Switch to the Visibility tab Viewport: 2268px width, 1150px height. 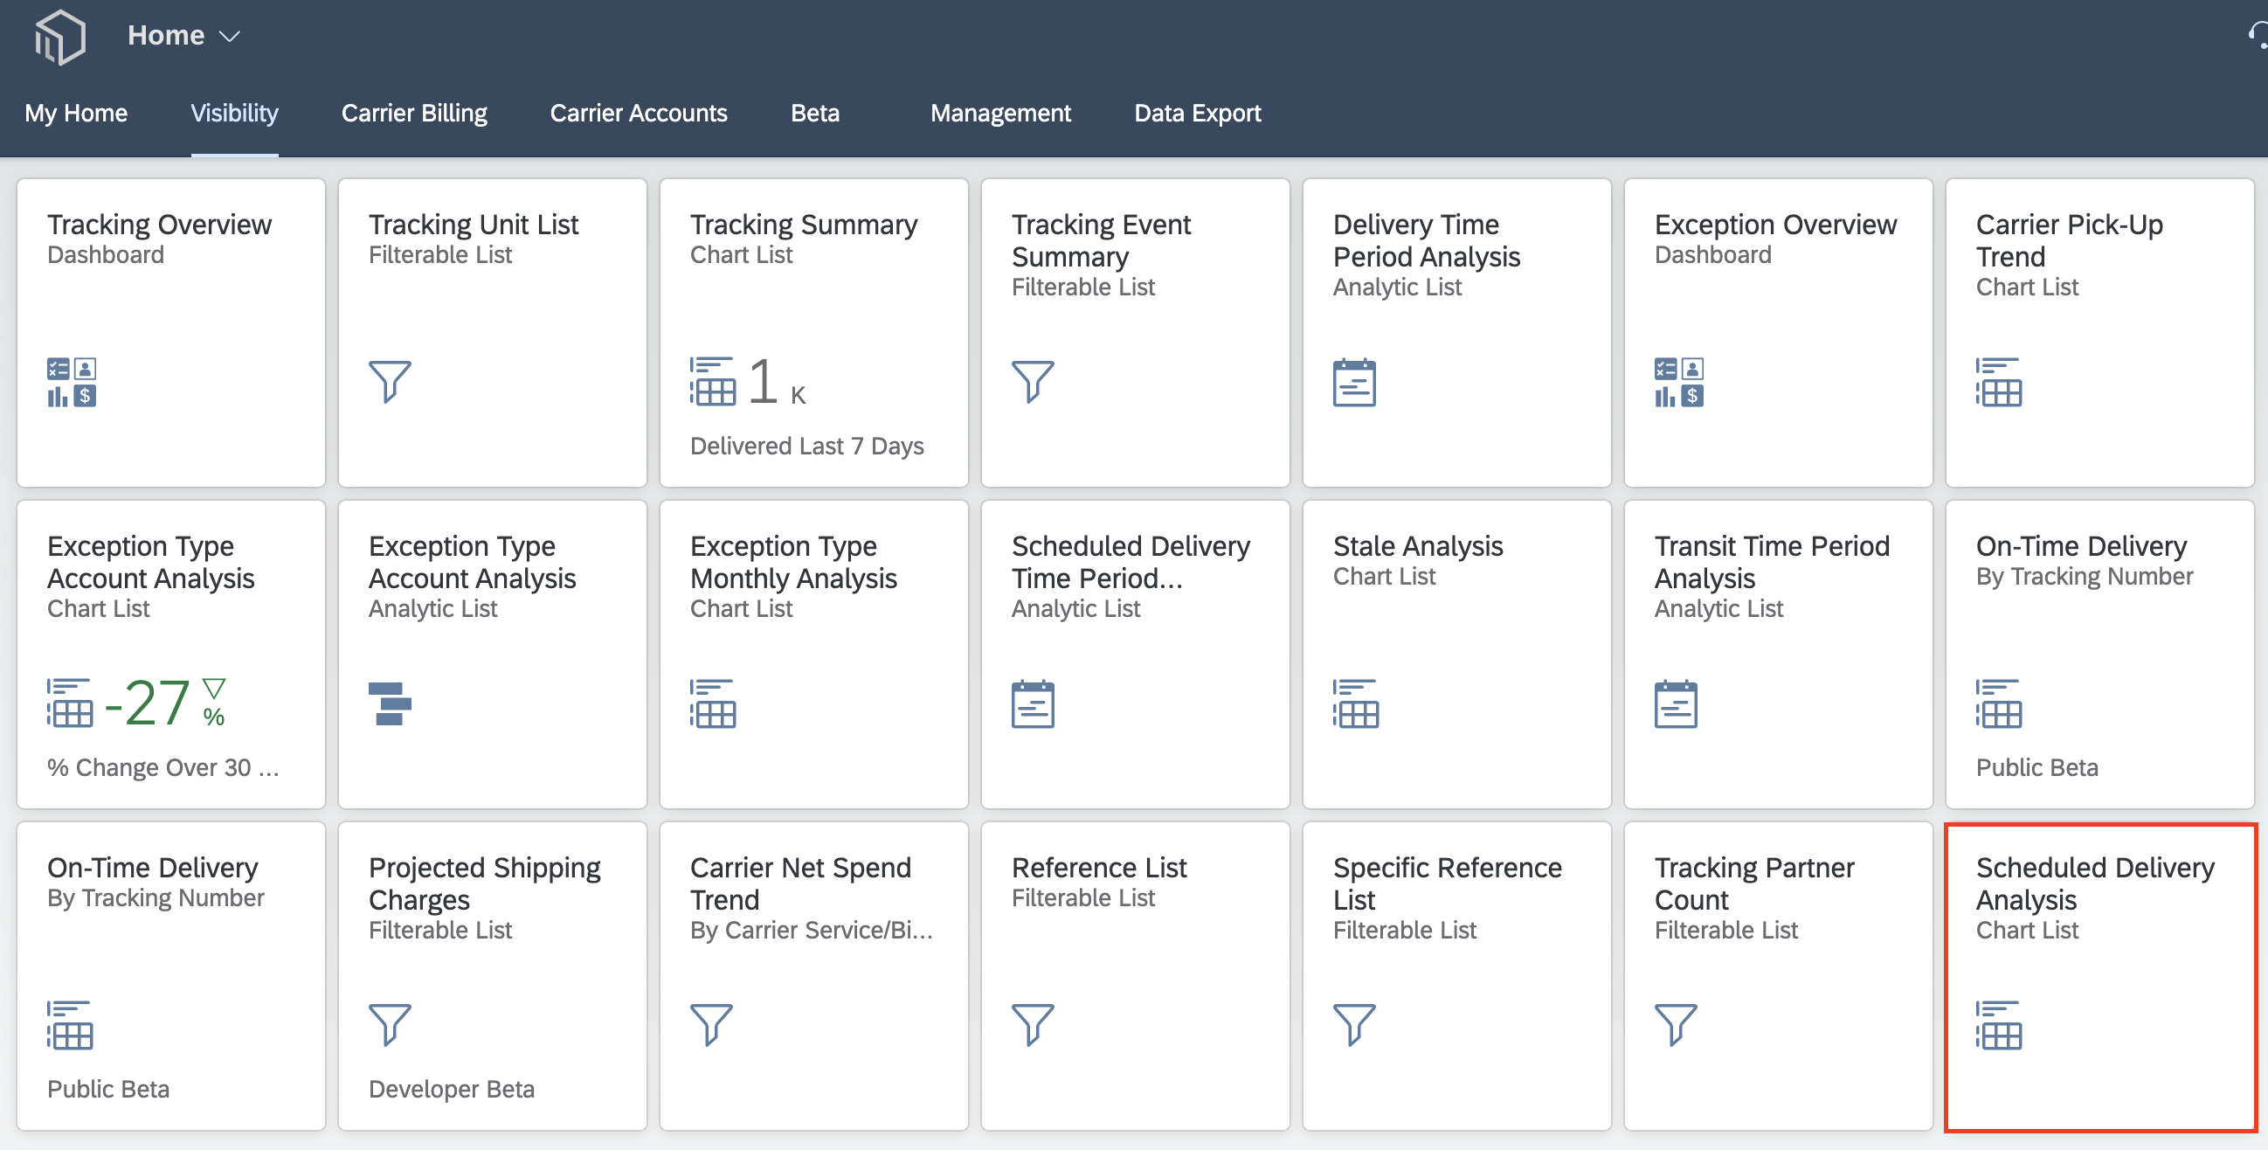tap(234, 113)
